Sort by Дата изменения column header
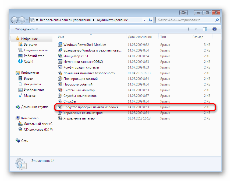Image resolution: width=231 pixels, height=181 pixels. (x=140, y=37)
